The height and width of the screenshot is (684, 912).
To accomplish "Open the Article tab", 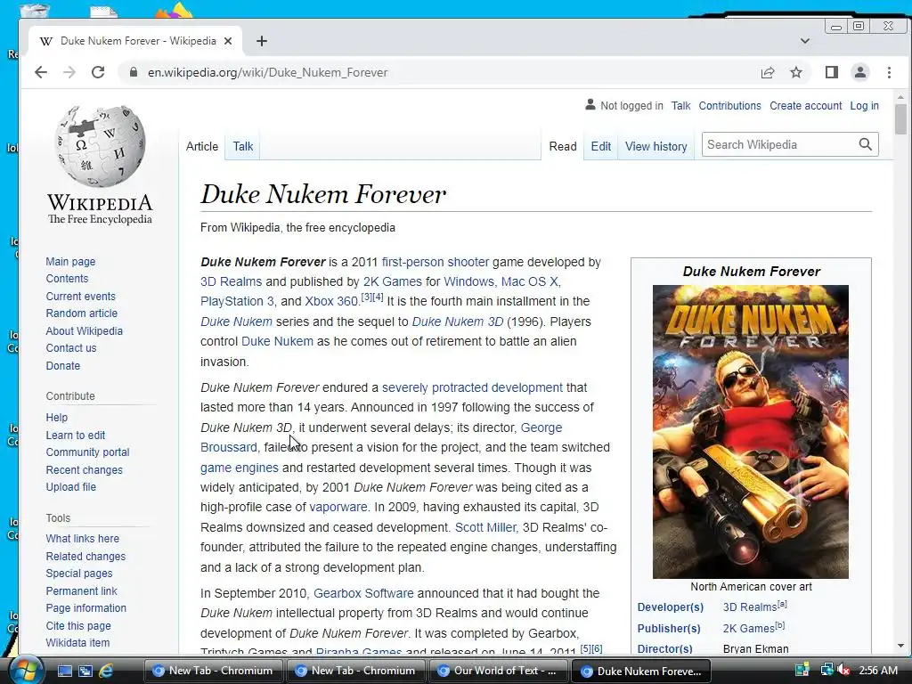I will click(x=202, y=147).
